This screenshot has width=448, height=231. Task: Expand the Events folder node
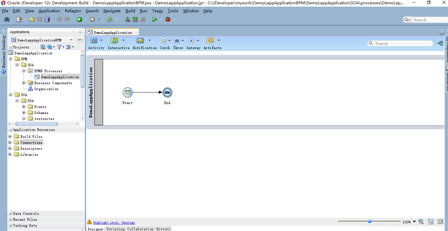[x=24, y=107]
